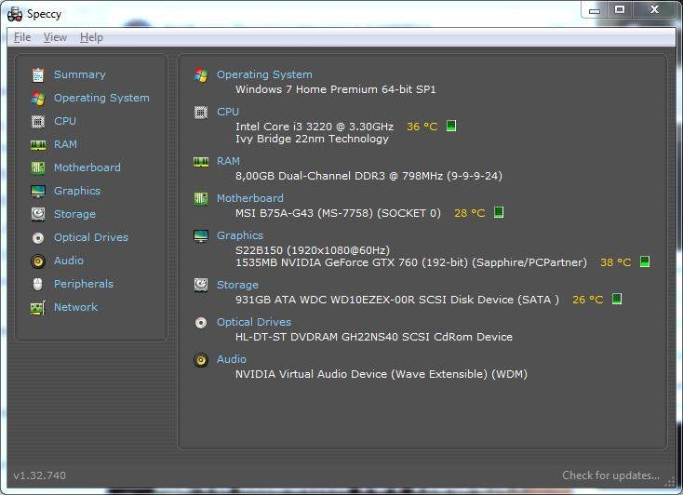This screenshot has height=495, width=683.
Task: Click the Windows flag icon in summary panel
Action: pos(201,75)
